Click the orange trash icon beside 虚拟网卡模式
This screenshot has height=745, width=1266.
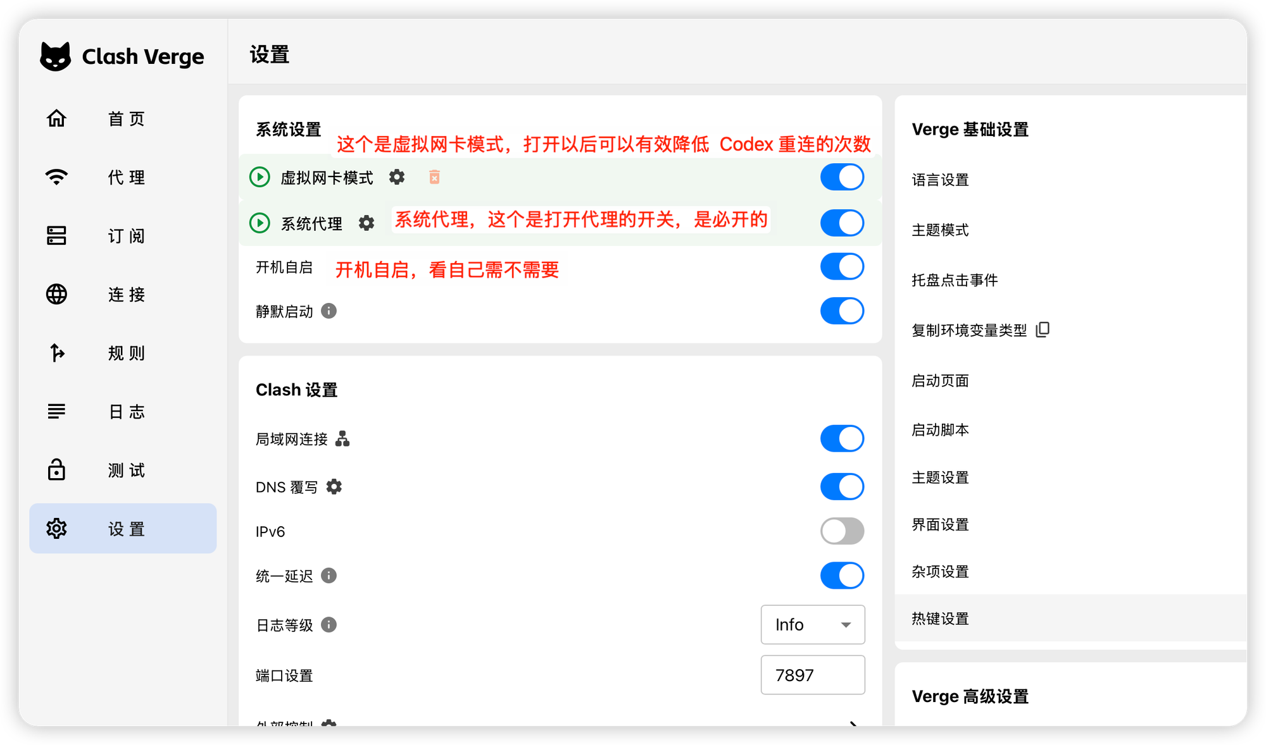tap(434, 177)
